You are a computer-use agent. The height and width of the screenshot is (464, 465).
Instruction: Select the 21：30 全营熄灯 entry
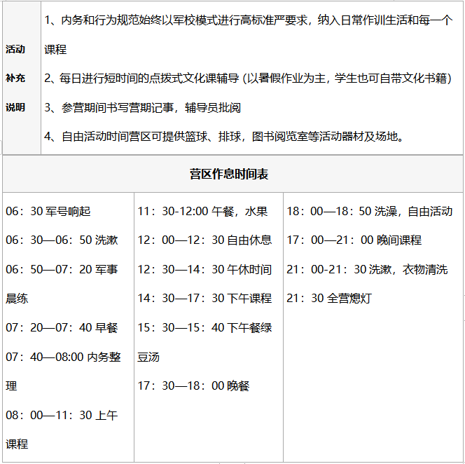(329, 299)
